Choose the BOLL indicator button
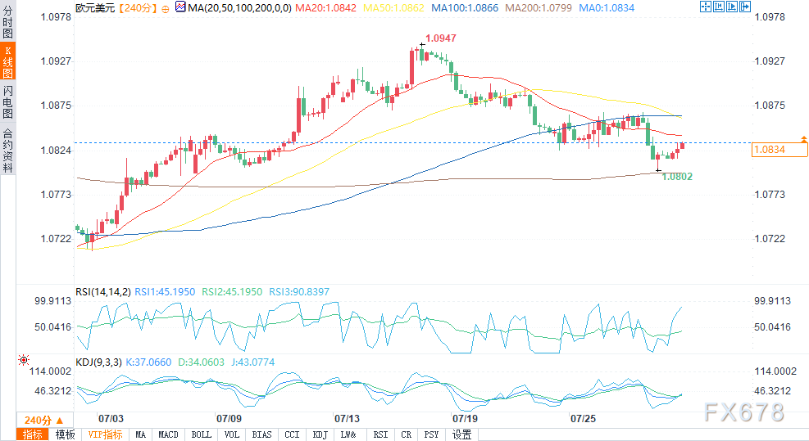 click(201, 434)
